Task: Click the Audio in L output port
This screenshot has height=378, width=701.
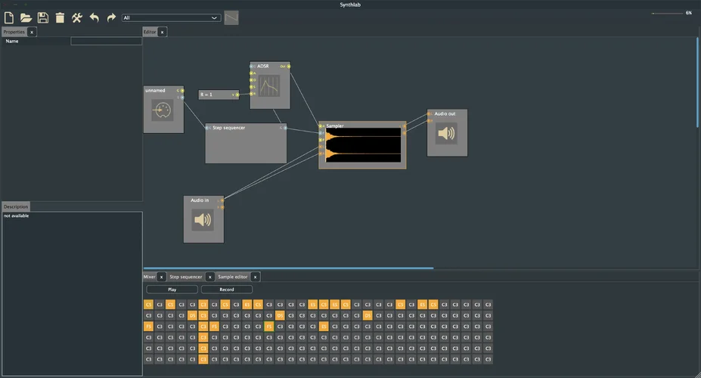Action: 222,200
